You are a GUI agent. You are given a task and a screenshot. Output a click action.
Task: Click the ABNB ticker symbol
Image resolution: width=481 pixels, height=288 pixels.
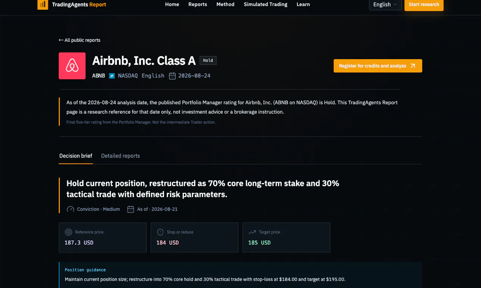[x=98, y=76]
